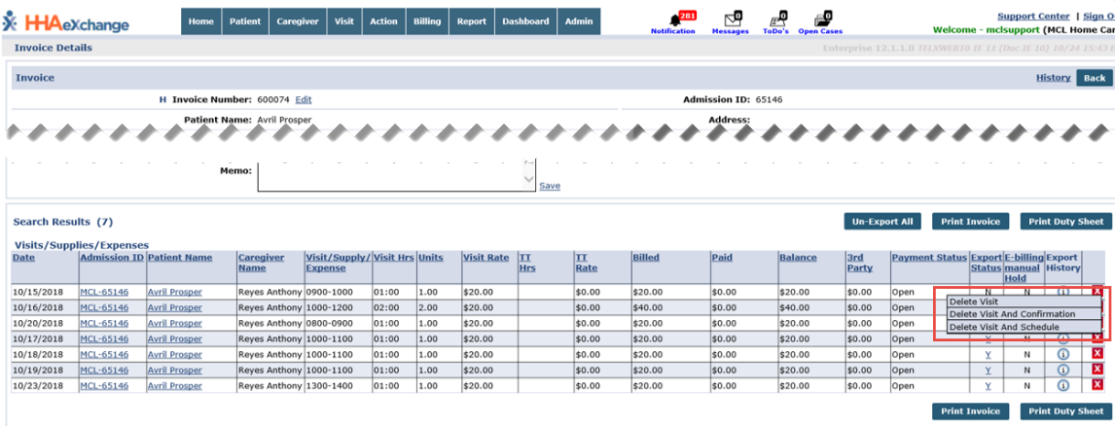1115x426 pixels.
Task: Open the Caregiver navigation menu
Action: (x=298, y=21)
